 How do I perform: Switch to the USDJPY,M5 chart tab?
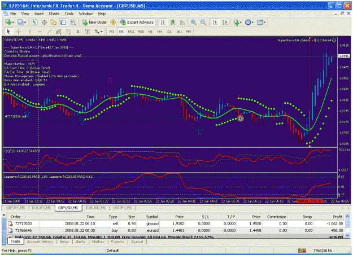click(x=122, y=208)
